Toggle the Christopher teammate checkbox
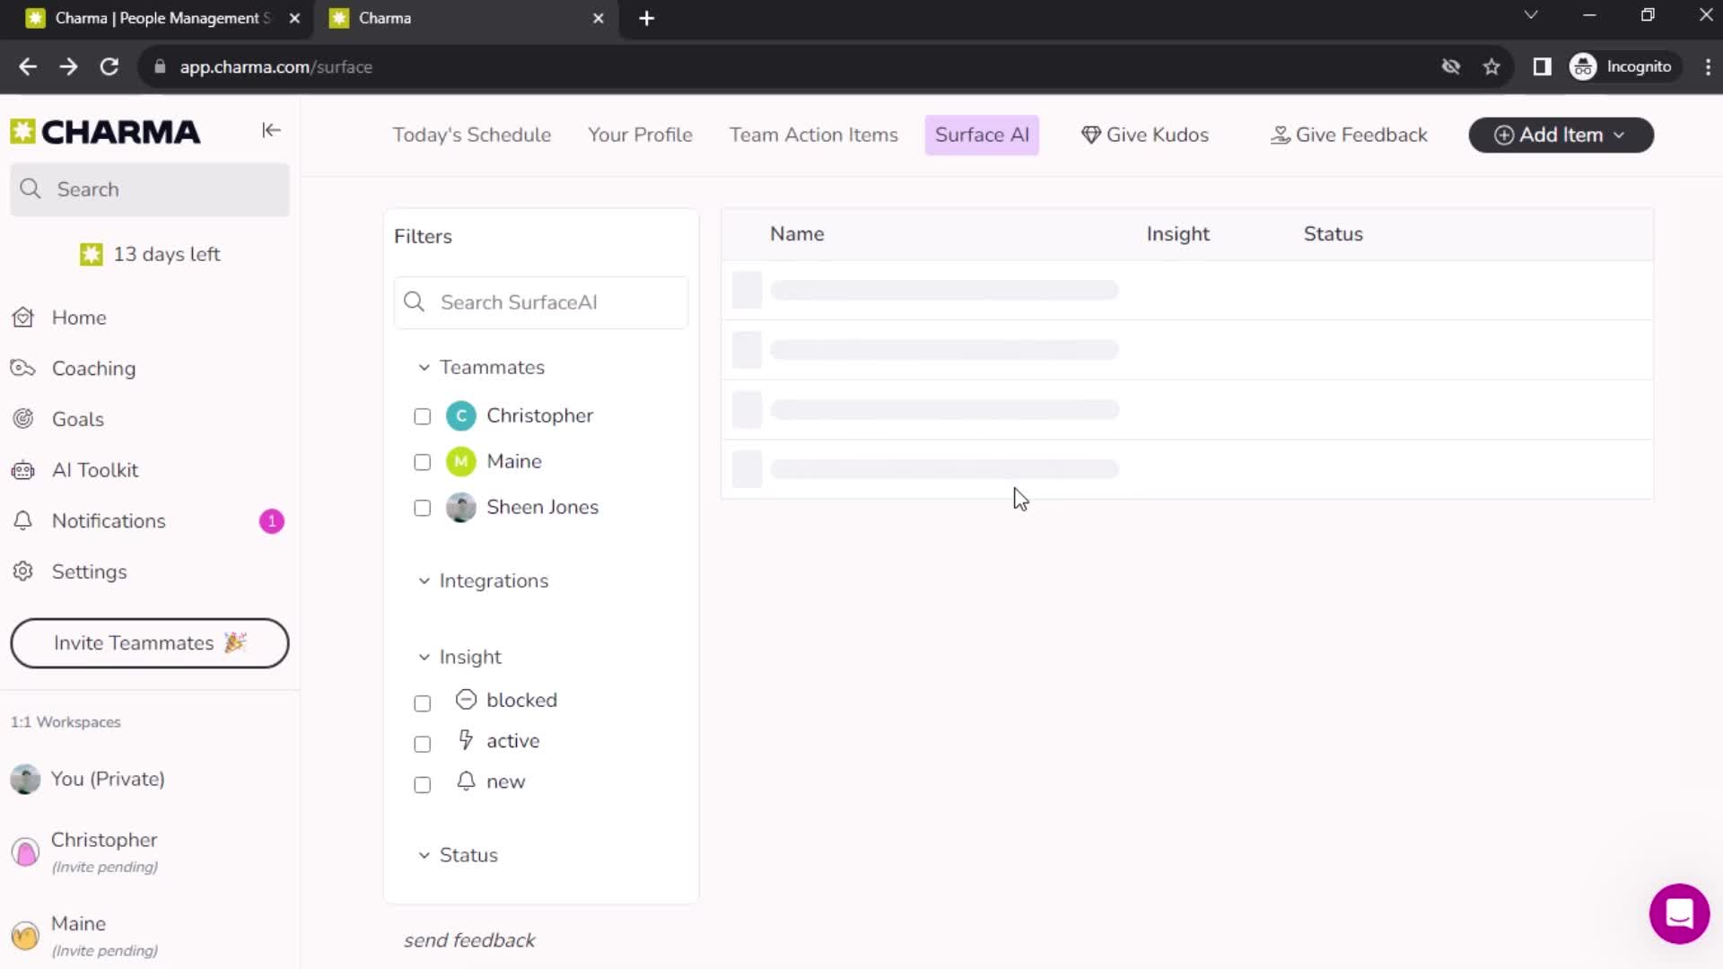1723x969 pixels. 423,415
